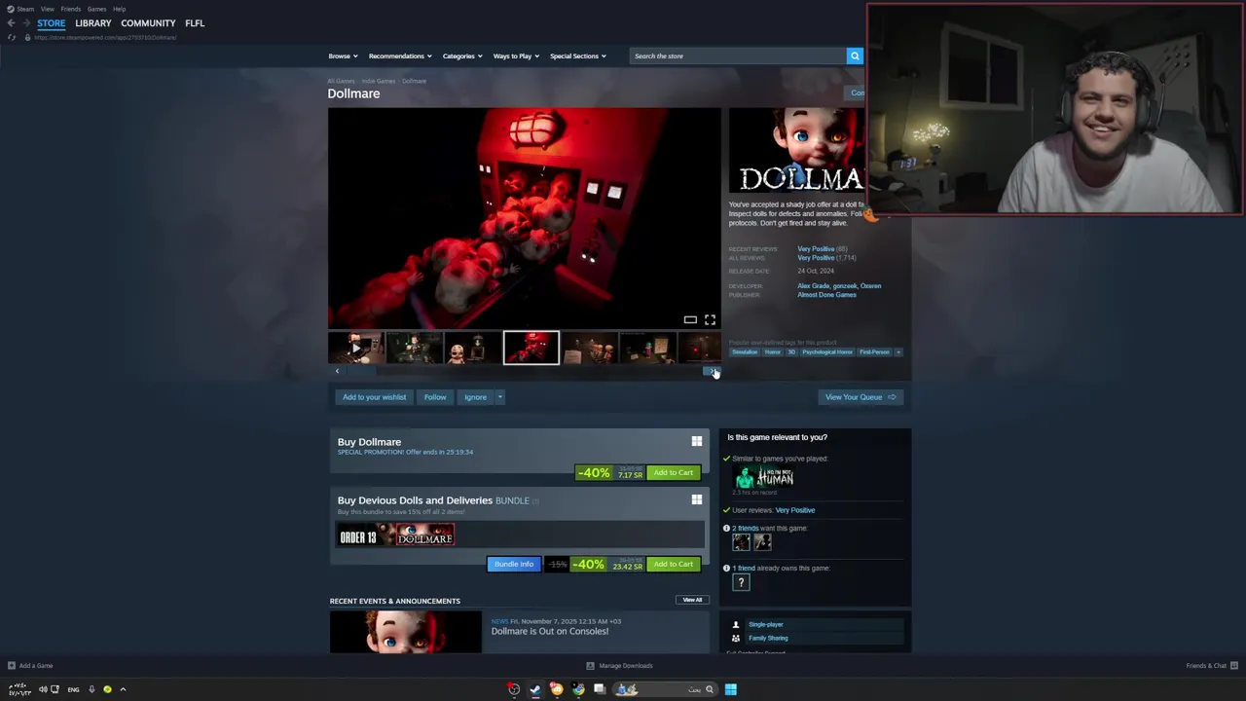Click the Windows platform icon for the bundle

coord(696,499)
